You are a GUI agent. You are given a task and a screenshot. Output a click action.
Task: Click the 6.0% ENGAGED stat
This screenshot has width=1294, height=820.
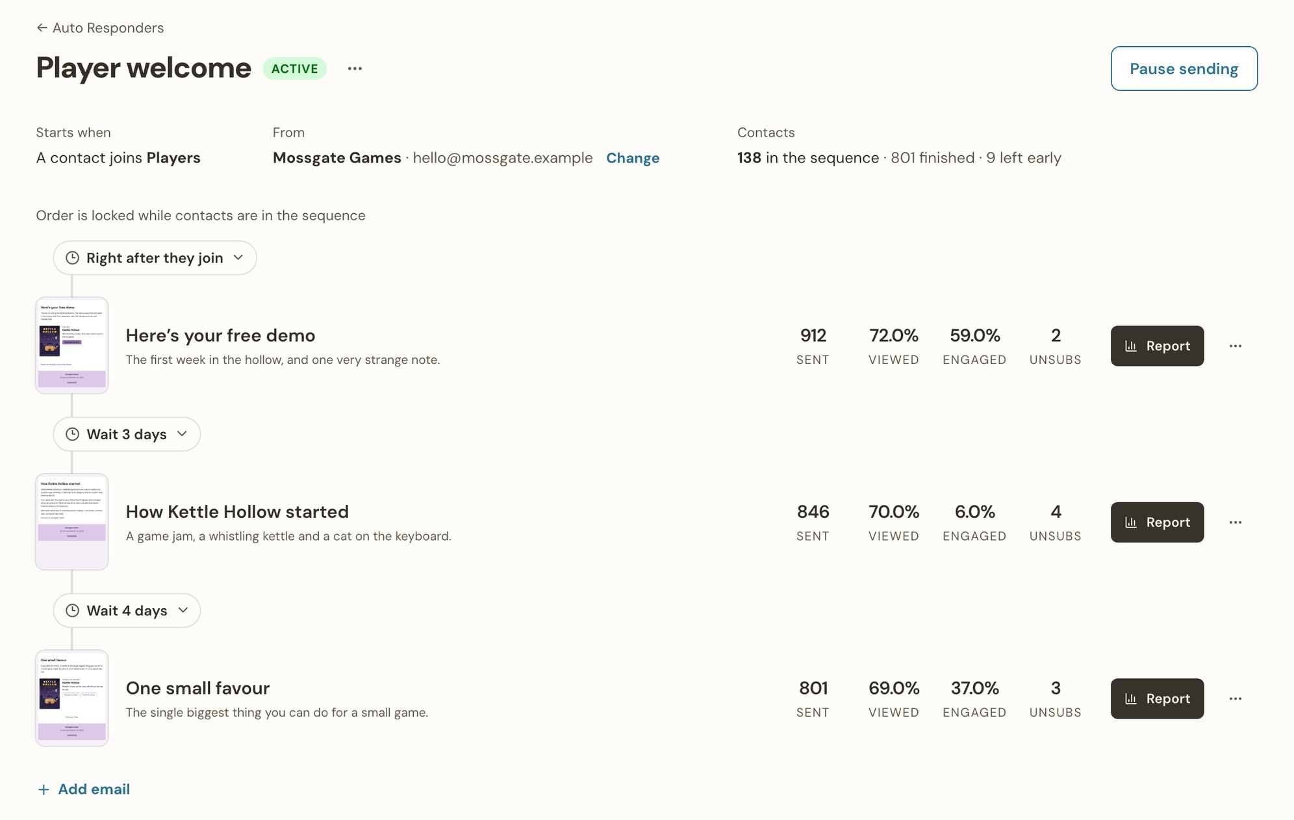pos(974,522)
